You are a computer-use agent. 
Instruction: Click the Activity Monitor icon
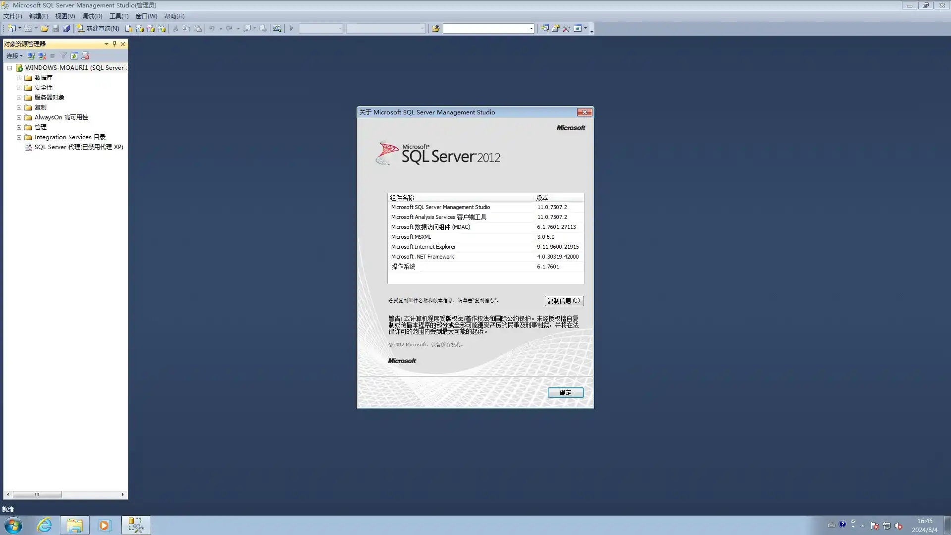point(277,29)
